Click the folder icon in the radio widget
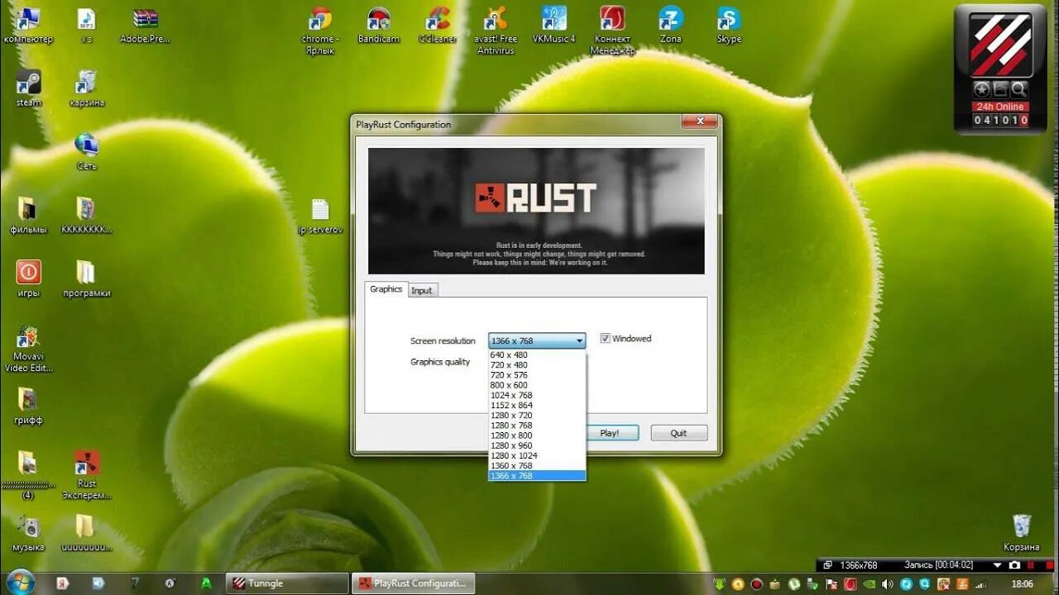Image resolution: width=1059 pixels, height=595 pixels. pos(1000,89)
